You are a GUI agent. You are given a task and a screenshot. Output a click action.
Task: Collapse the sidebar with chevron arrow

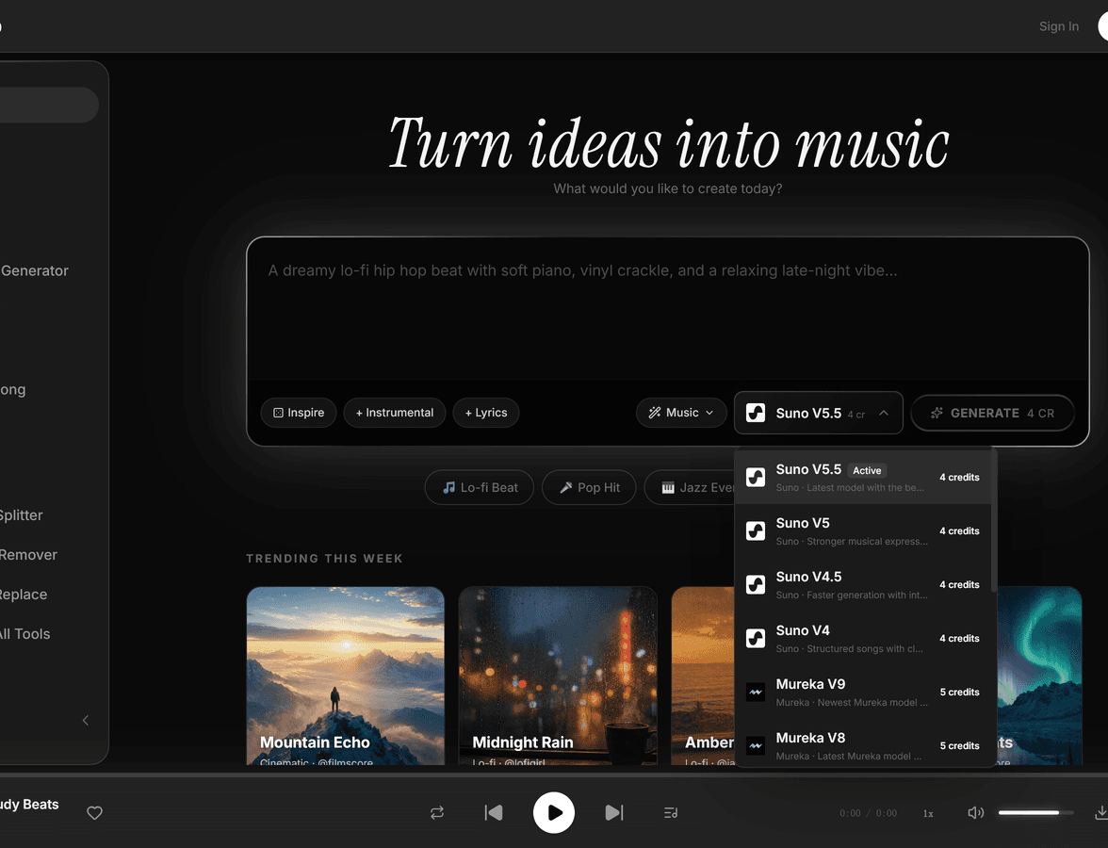86,720
